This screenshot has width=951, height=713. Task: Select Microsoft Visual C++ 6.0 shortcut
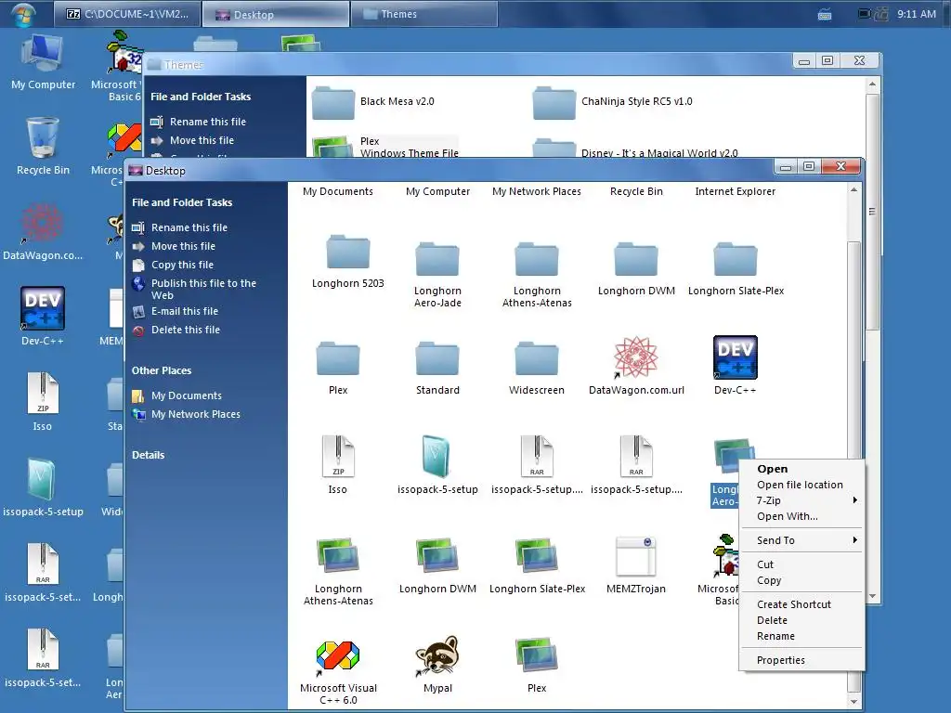pos(338,656)
